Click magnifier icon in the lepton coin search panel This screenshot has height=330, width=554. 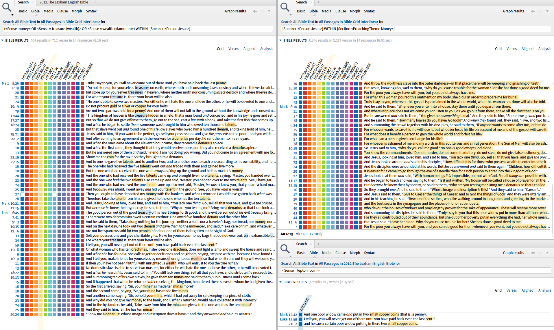coord(285,249)
